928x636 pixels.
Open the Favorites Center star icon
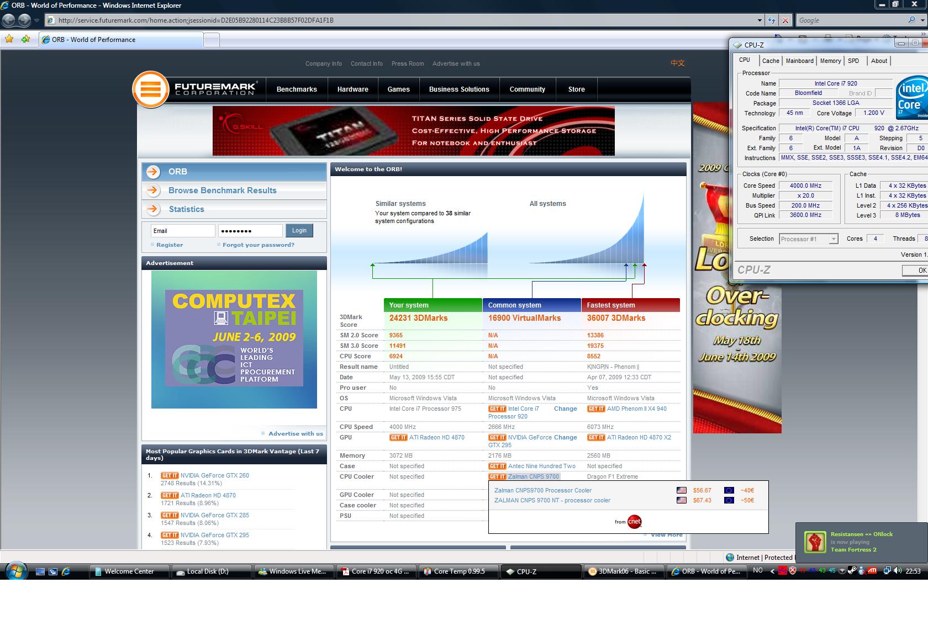[x=9, y=39]
